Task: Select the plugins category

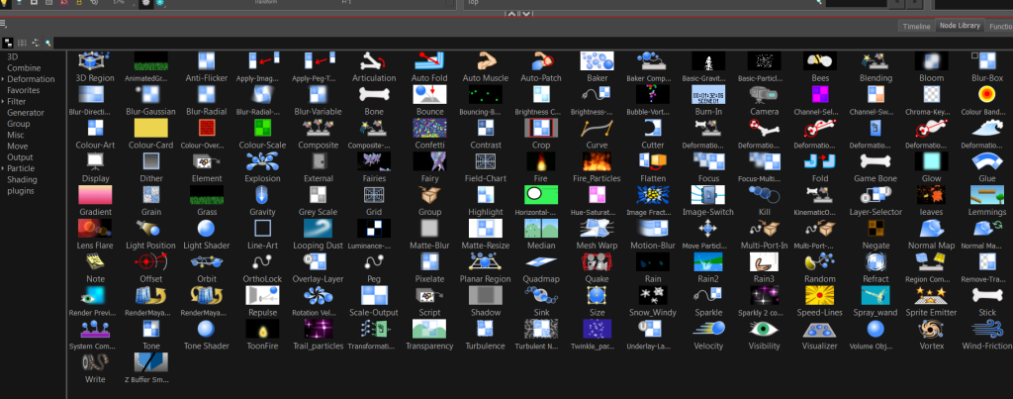Action: (x=21, y=191)
